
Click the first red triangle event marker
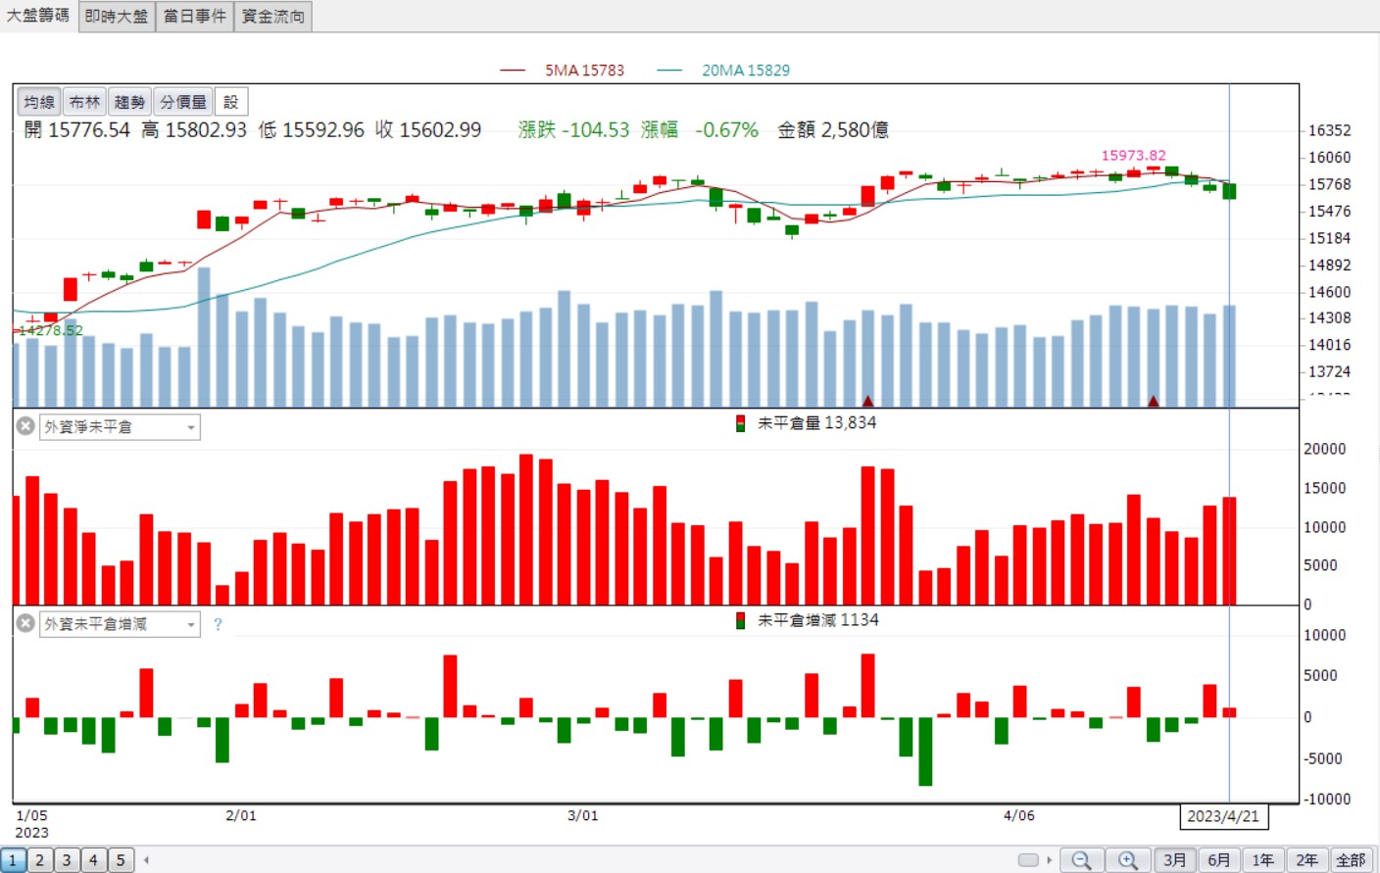point(867,401)
